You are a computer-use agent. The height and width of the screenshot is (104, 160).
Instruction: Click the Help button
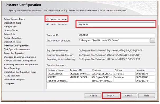tap(147, 96)
